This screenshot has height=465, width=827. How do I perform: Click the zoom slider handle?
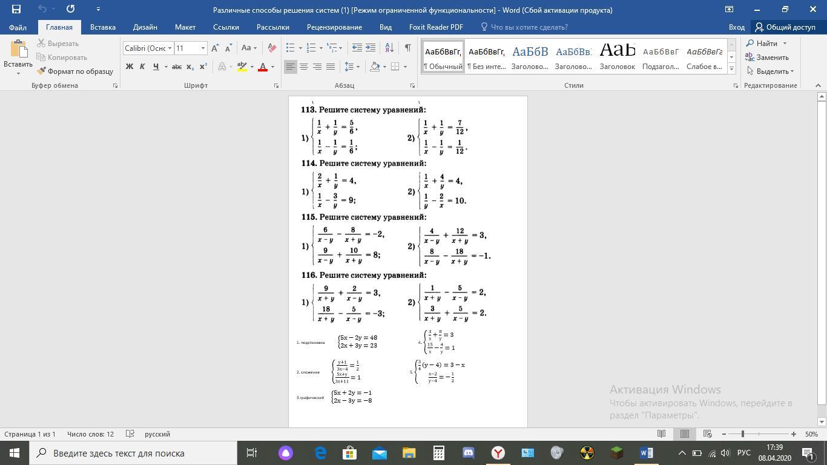[743, 434]
